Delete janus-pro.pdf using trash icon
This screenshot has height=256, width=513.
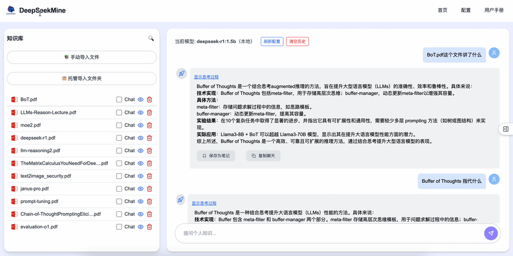coord(150,189)
